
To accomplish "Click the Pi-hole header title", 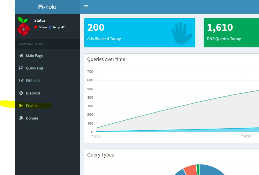I will pos(47,7).
